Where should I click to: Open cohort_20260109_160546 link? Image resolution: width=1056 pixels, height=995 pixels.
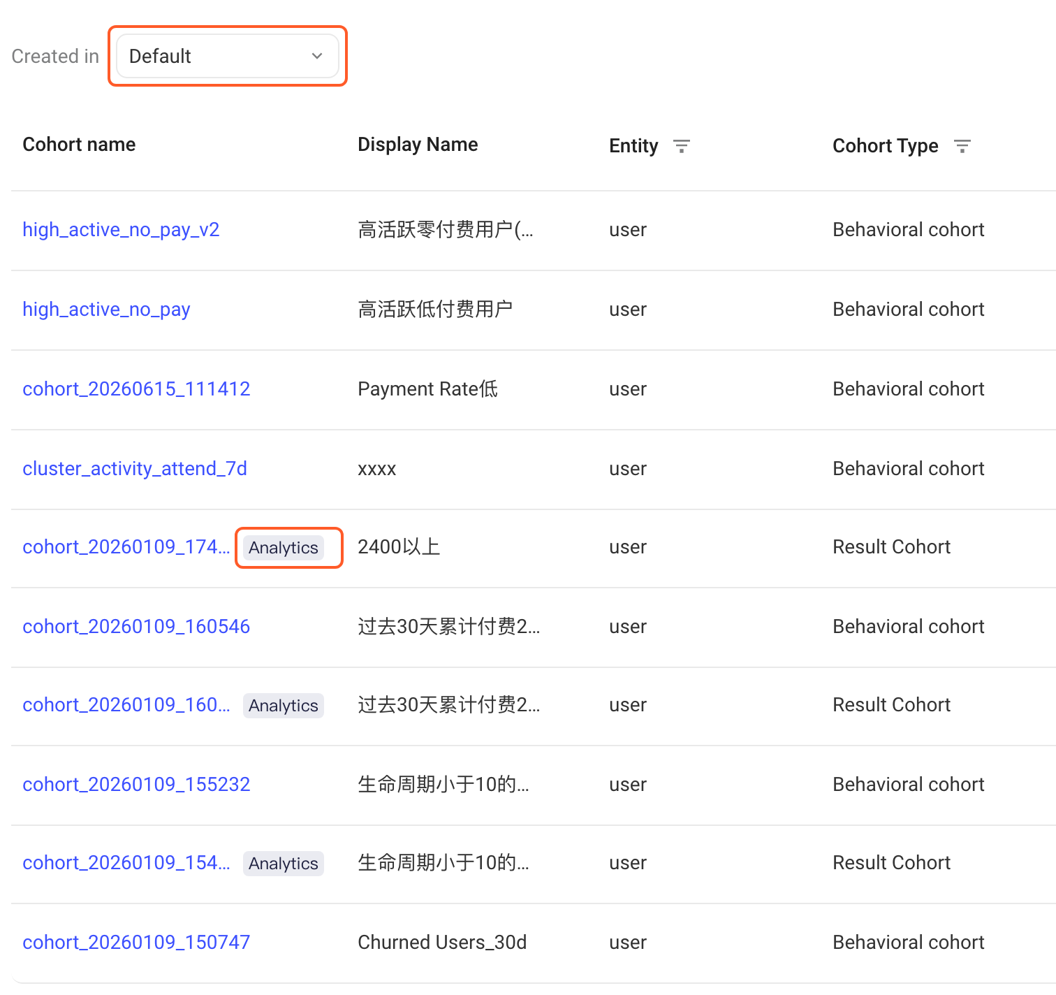click(x=136, y=626)
